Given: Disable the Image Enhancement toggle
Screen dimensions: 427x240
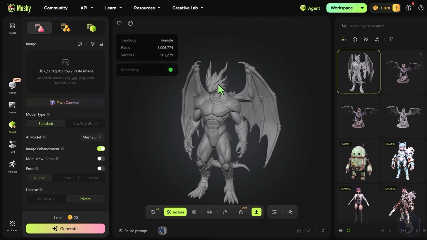Looking at the screenshot, I should coord(101,149).
